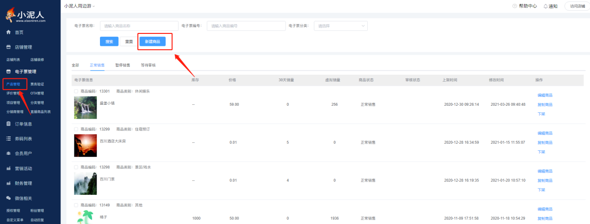Tick the checkbox for product 13299

[x=76, y=129]
